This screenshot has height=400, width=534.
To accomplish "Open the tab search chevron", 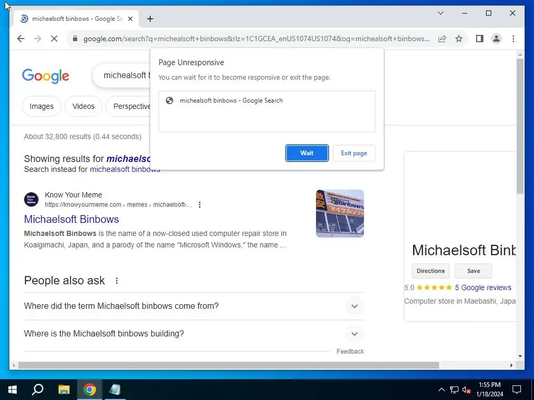I will coord(440,13).
